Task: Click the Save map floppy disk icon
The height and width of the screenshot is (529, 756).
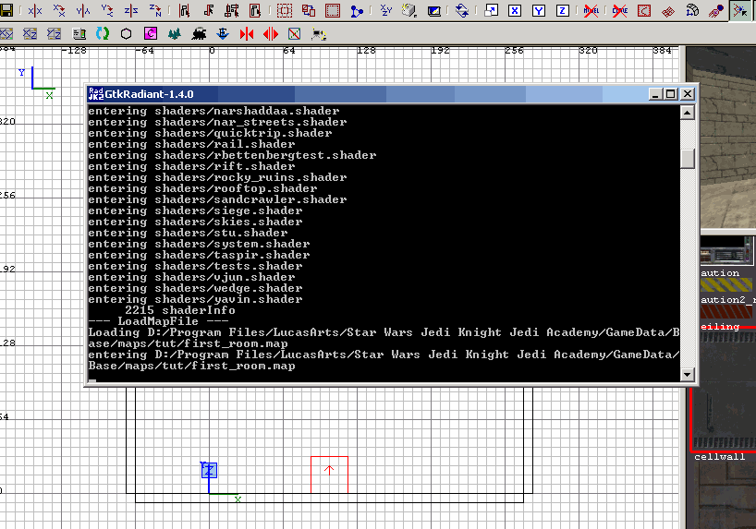Action: coord(6,10)
